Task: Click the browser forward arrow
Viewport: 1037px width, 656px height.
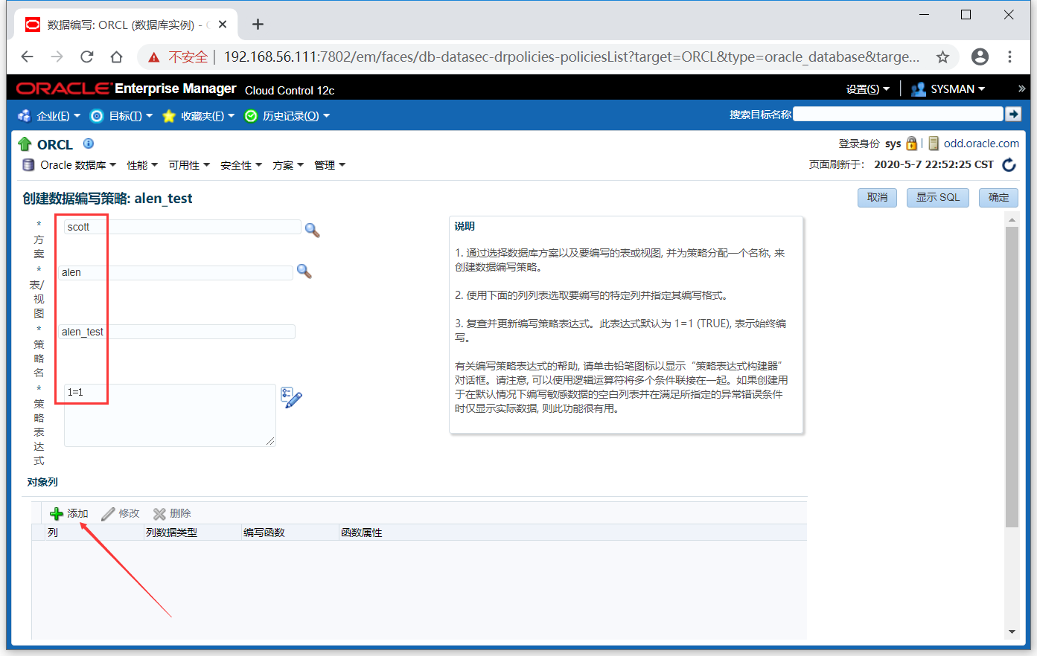Action: [x=57, y=57]
